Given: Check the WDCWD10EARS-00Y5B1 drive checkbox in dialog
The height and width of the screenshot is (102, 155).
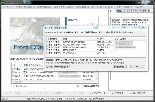Looking at the screenshot, I should [47, 42].
